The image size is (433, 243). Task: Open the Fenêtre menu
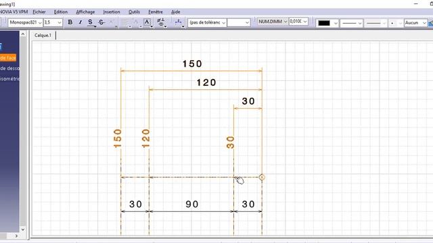(x=156, y=12)
